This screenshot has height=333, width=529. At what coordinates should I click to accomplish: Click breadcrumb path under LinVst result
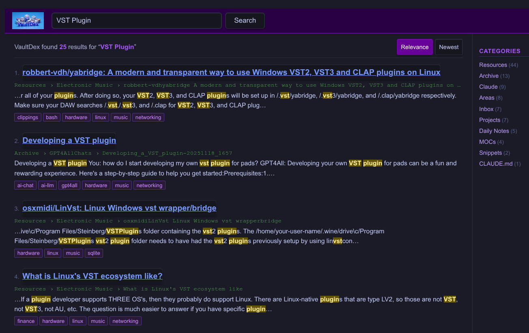[x=148, y=221]
